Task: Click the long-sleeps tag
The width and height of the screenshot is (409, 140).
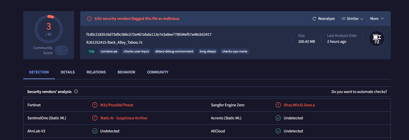Action: 208,51
